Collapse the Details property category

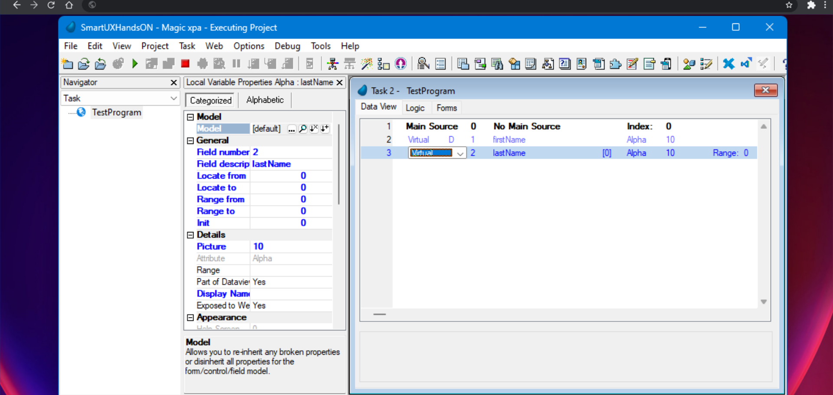pos(190,235)
